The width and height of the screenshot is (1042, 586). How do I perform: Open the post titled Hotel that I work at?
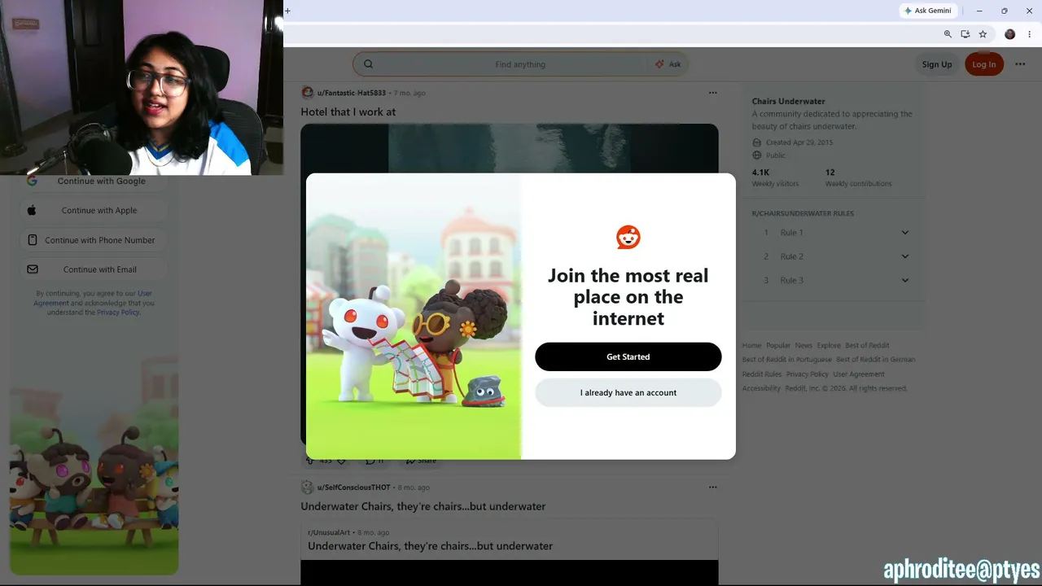click(x=348, y=112)
